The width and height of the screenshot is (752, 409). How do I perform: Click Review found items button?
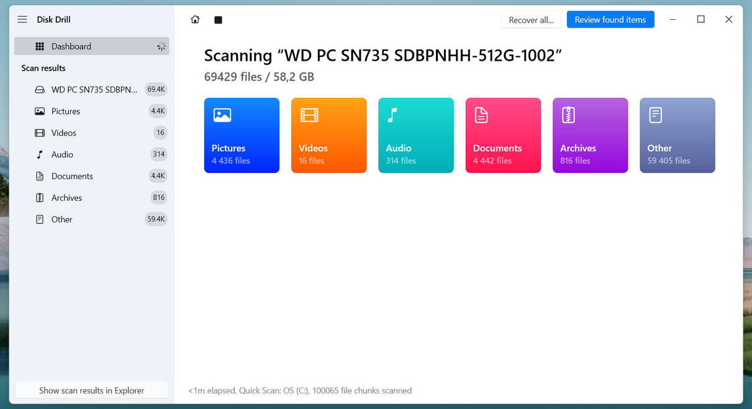pyautogui.click(x=610, y=20)
